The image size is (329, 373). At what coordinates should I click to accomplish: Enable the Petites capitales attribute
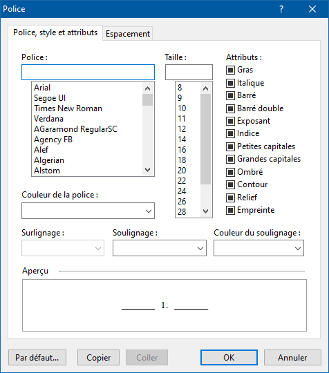230,146
